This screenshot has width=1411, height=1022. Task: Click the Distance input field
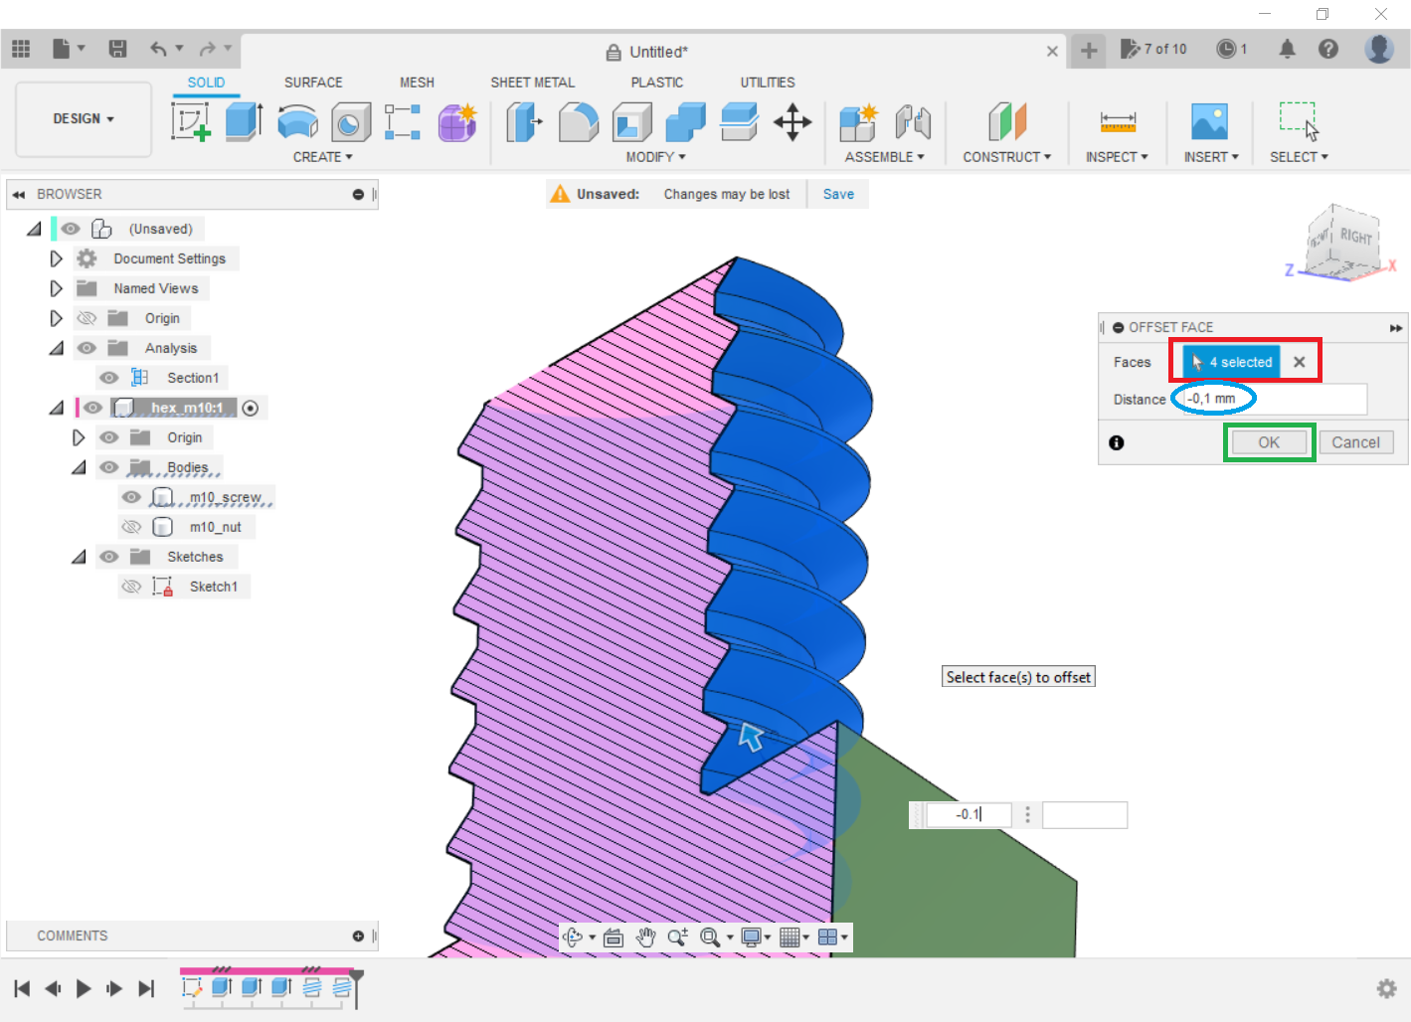point(1275,399)
